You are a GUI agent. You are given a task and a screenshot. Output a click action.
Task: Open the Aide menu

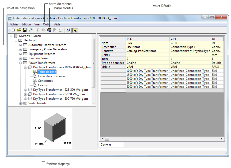57,24
